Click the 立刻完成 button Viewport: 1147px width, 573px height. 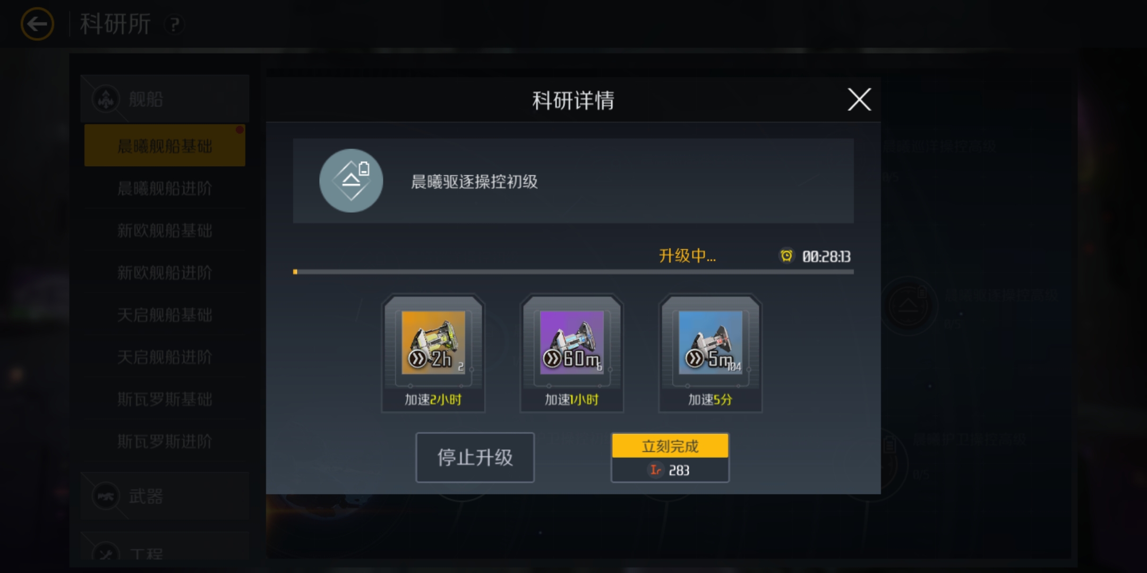click(x=670, y=457)
